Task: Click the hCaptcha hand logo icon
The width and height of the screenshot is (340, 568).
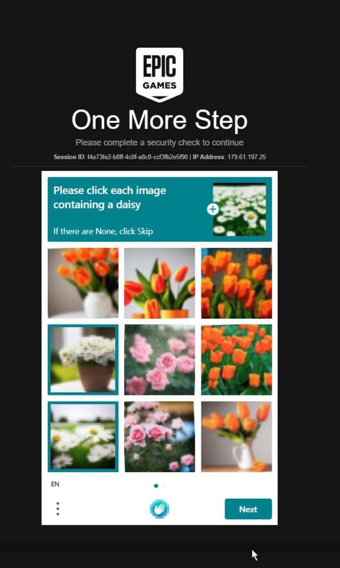Action: (x=159, y=509)
